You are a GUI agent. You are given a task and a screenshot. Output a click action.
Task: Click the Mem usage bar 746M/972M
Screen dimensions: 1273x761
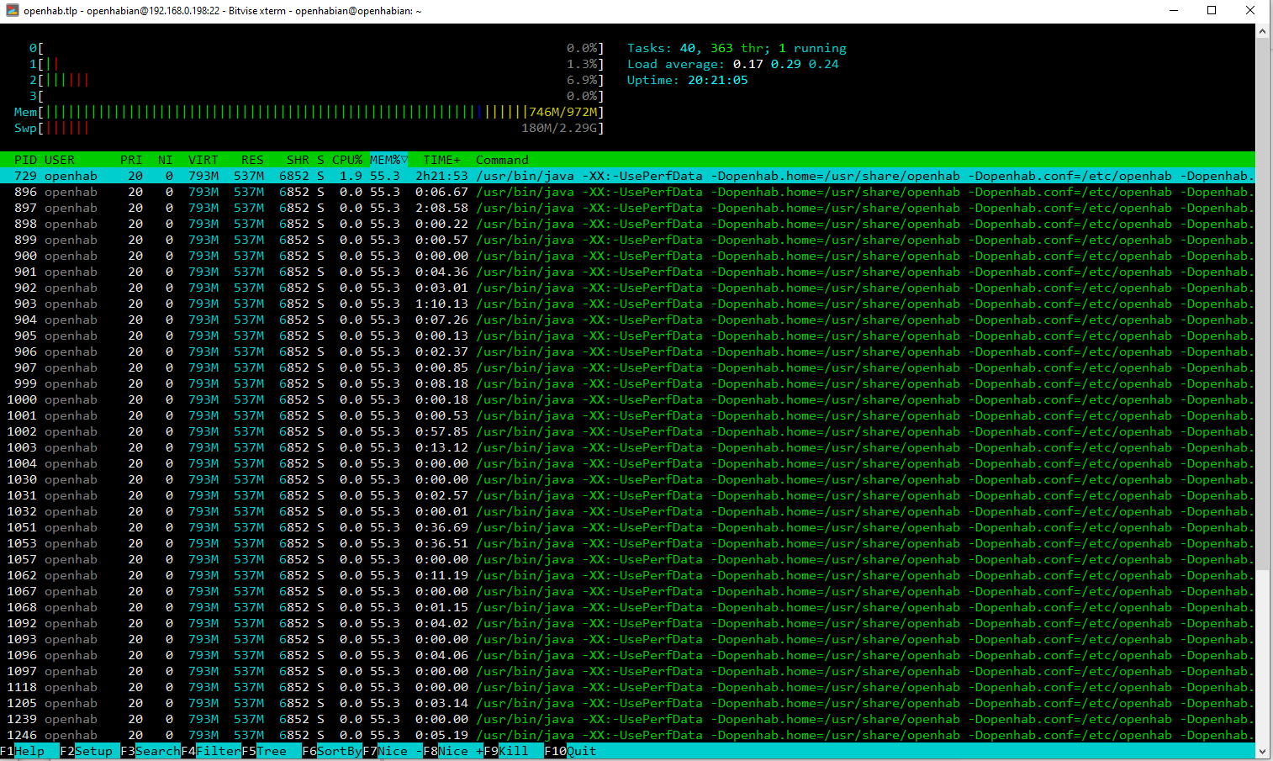309,112
